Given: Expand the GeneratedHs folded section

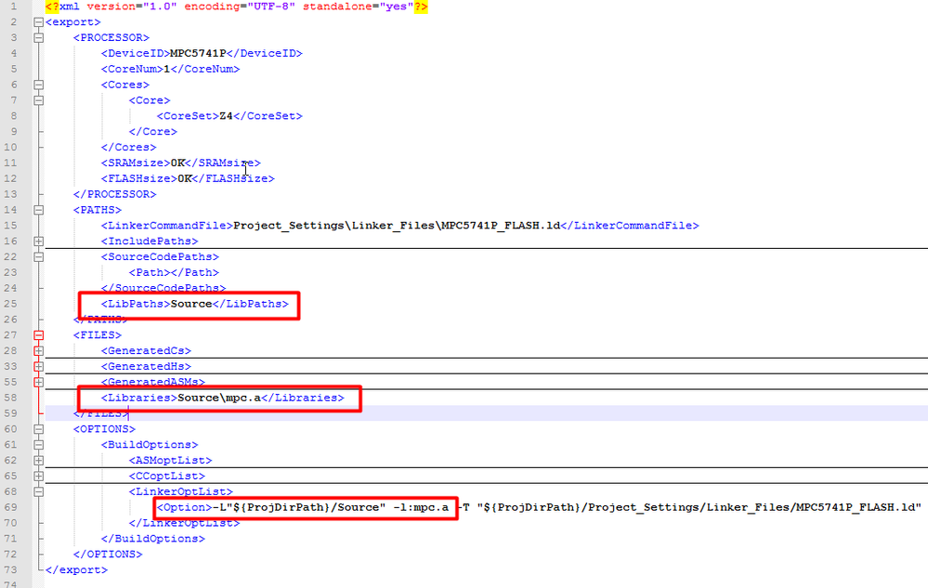Looking at the screenshot, I should [38, 366].
